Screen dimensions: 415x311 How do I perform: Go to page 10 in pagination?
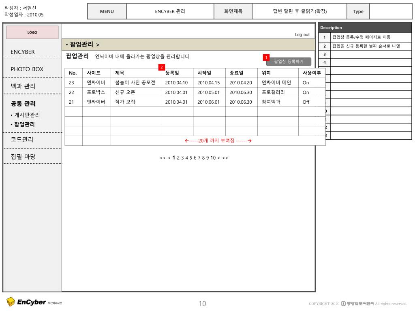coord(213,158)
